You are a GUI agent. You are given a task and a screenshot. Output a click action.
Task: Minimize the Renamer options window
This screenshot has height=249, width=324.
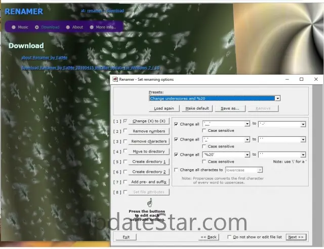coord(287,79)
